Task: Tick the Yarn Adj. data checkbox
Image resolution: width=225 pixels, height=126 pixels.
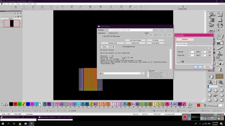Action: coord(148,75)
